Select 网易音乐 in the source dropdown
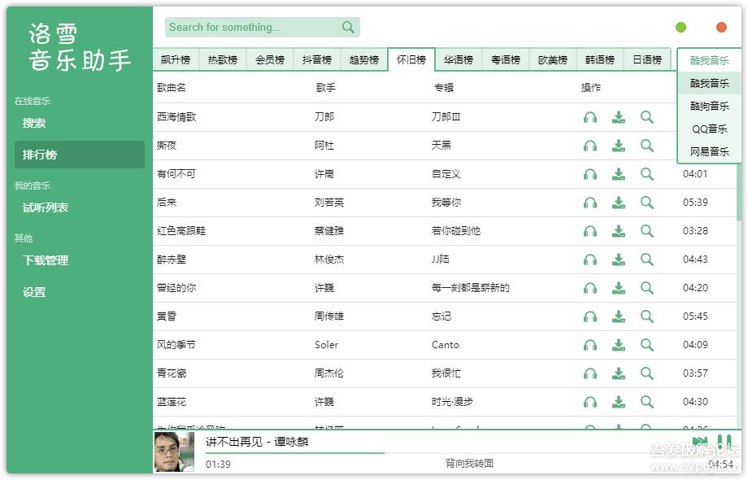 click(x=709, y=151)
